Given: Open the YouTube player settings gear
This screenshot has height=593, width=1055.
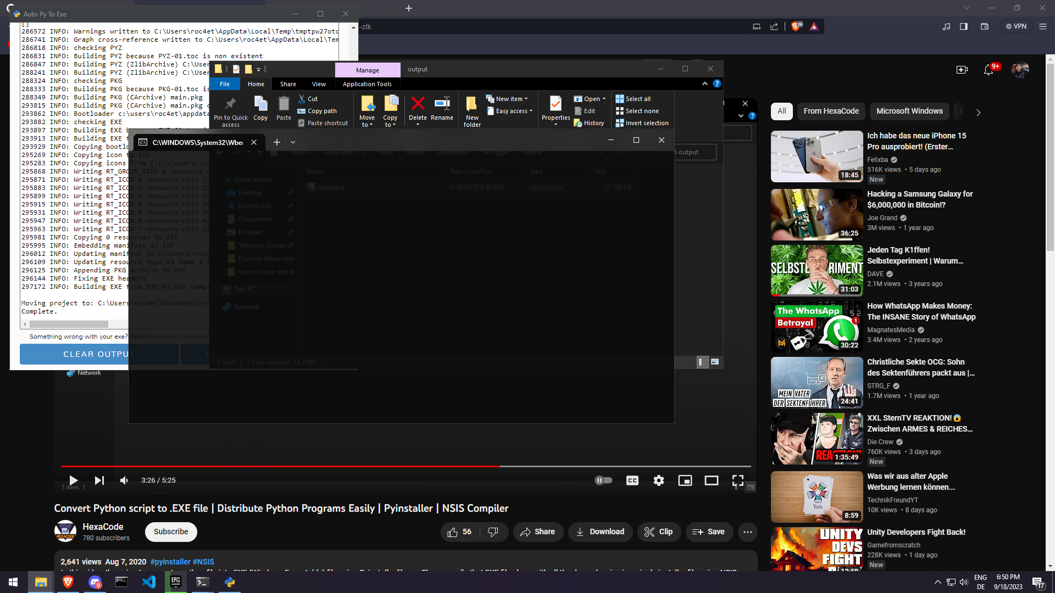Looking at the screenshot, I should point(658,480).
